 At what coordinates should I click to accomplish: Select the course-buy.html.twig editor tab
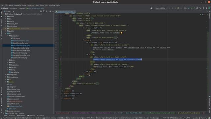tap(65, 11)
